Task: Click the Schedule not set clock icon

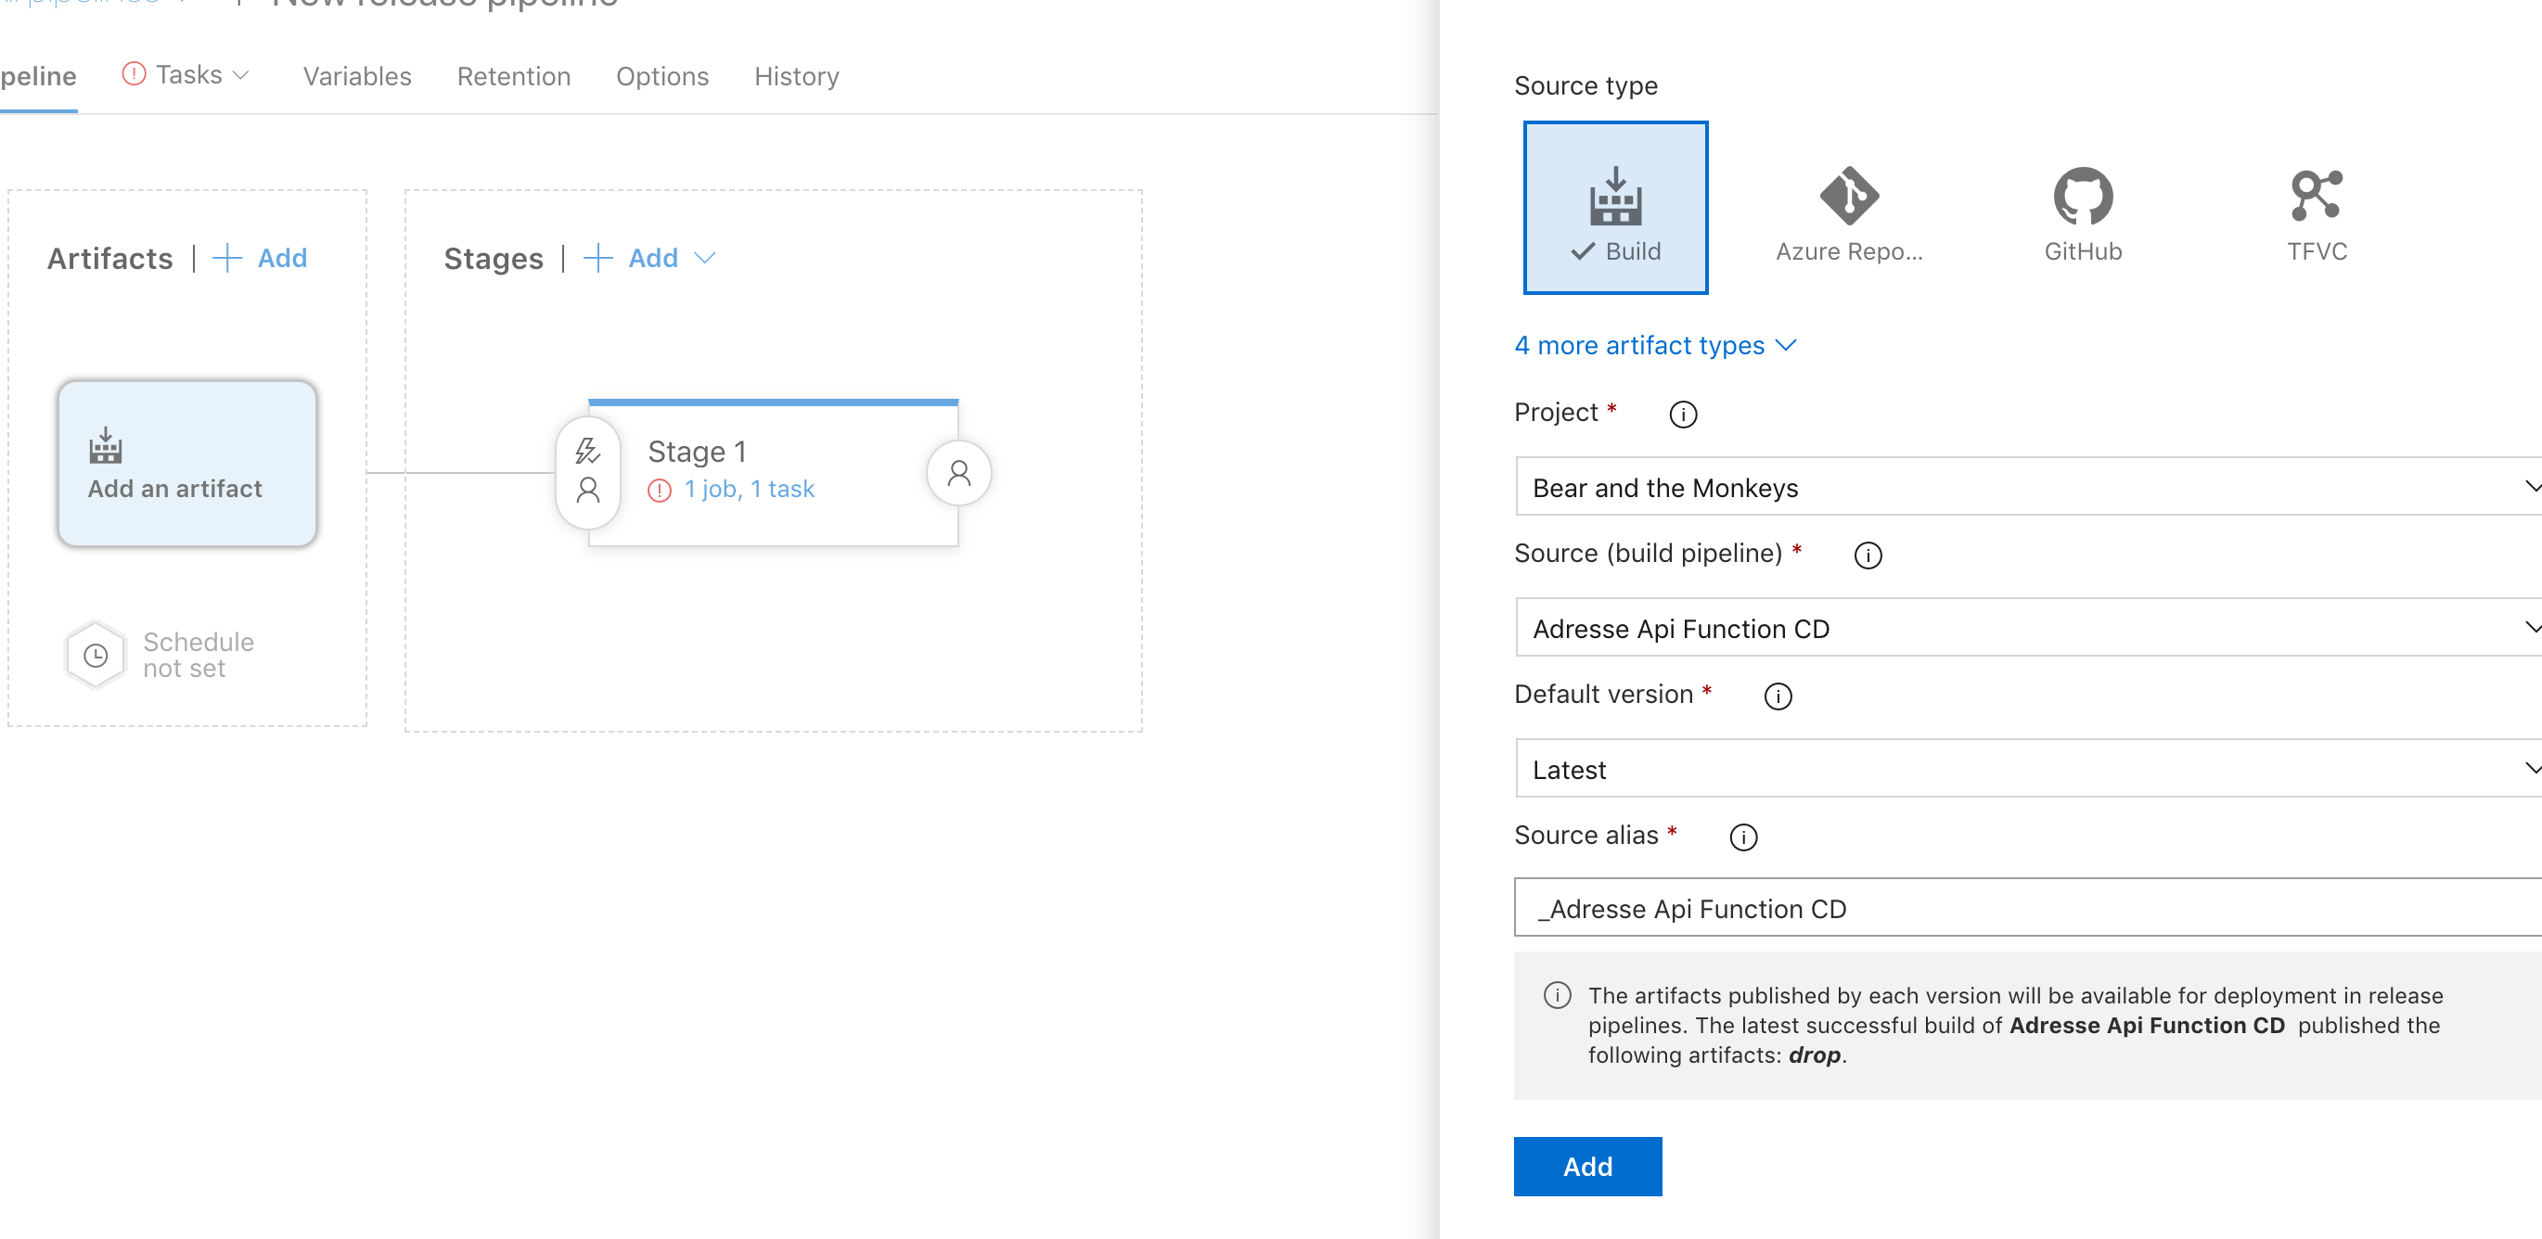Action: pos(96,655)
